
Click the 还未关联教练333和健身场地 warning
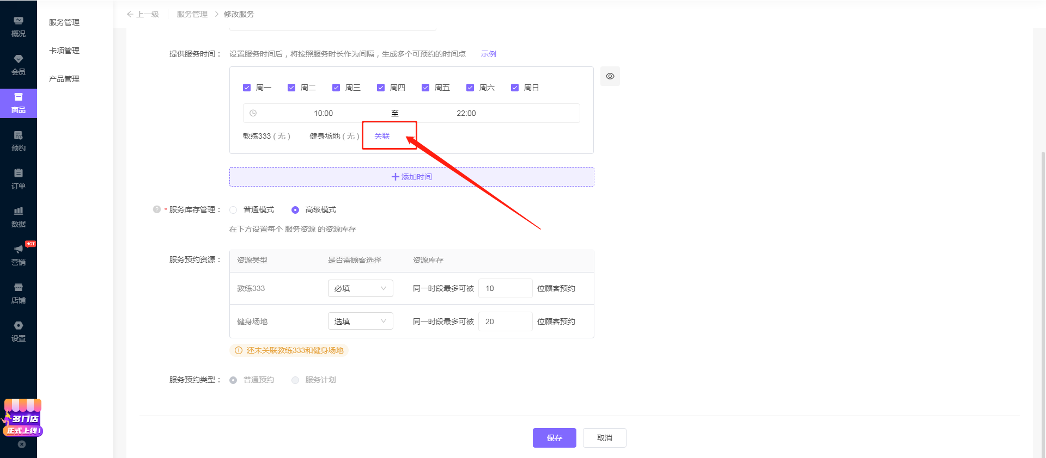pos(289,350)
